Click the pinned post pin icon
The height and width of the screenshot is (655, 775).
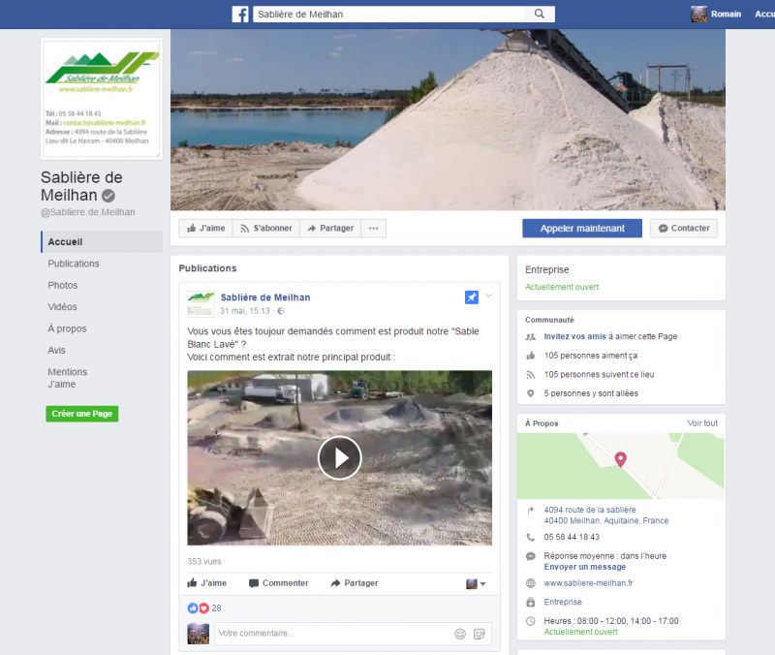[472, 297]
